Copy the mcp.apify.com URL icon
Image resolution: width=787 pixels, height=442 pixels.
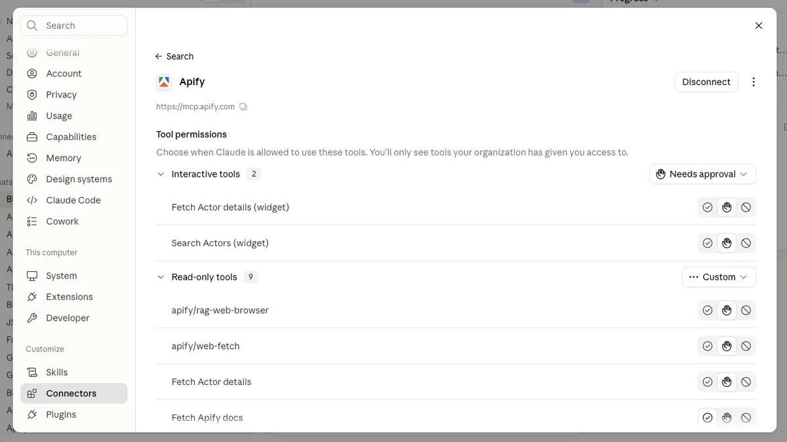click(243, 107)
